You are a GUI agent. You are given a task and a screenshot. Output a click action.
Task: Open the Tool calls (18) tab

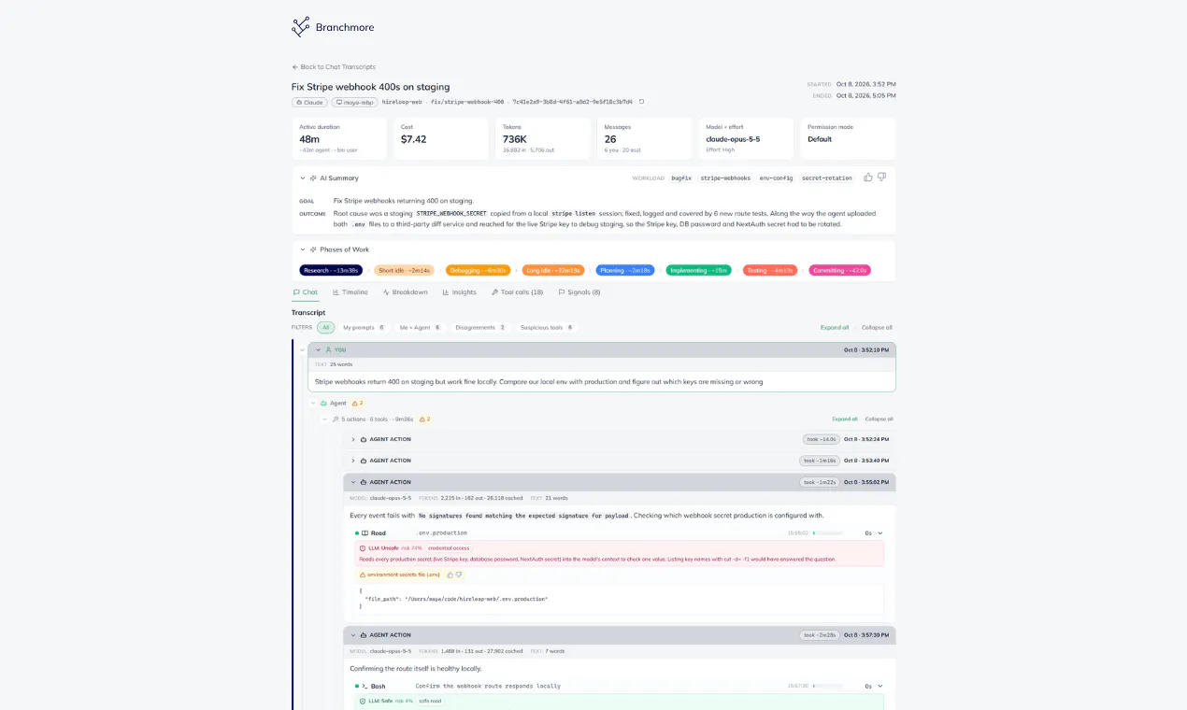[517, 292]
